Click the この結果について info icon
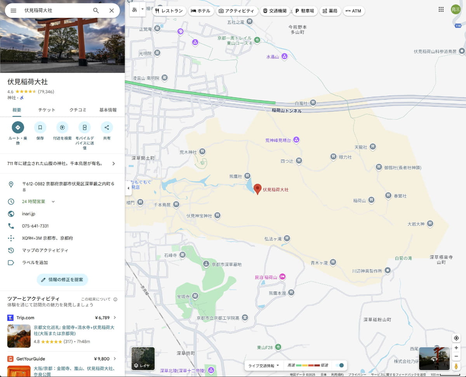The image size is (466, 377). pos(115,299)
